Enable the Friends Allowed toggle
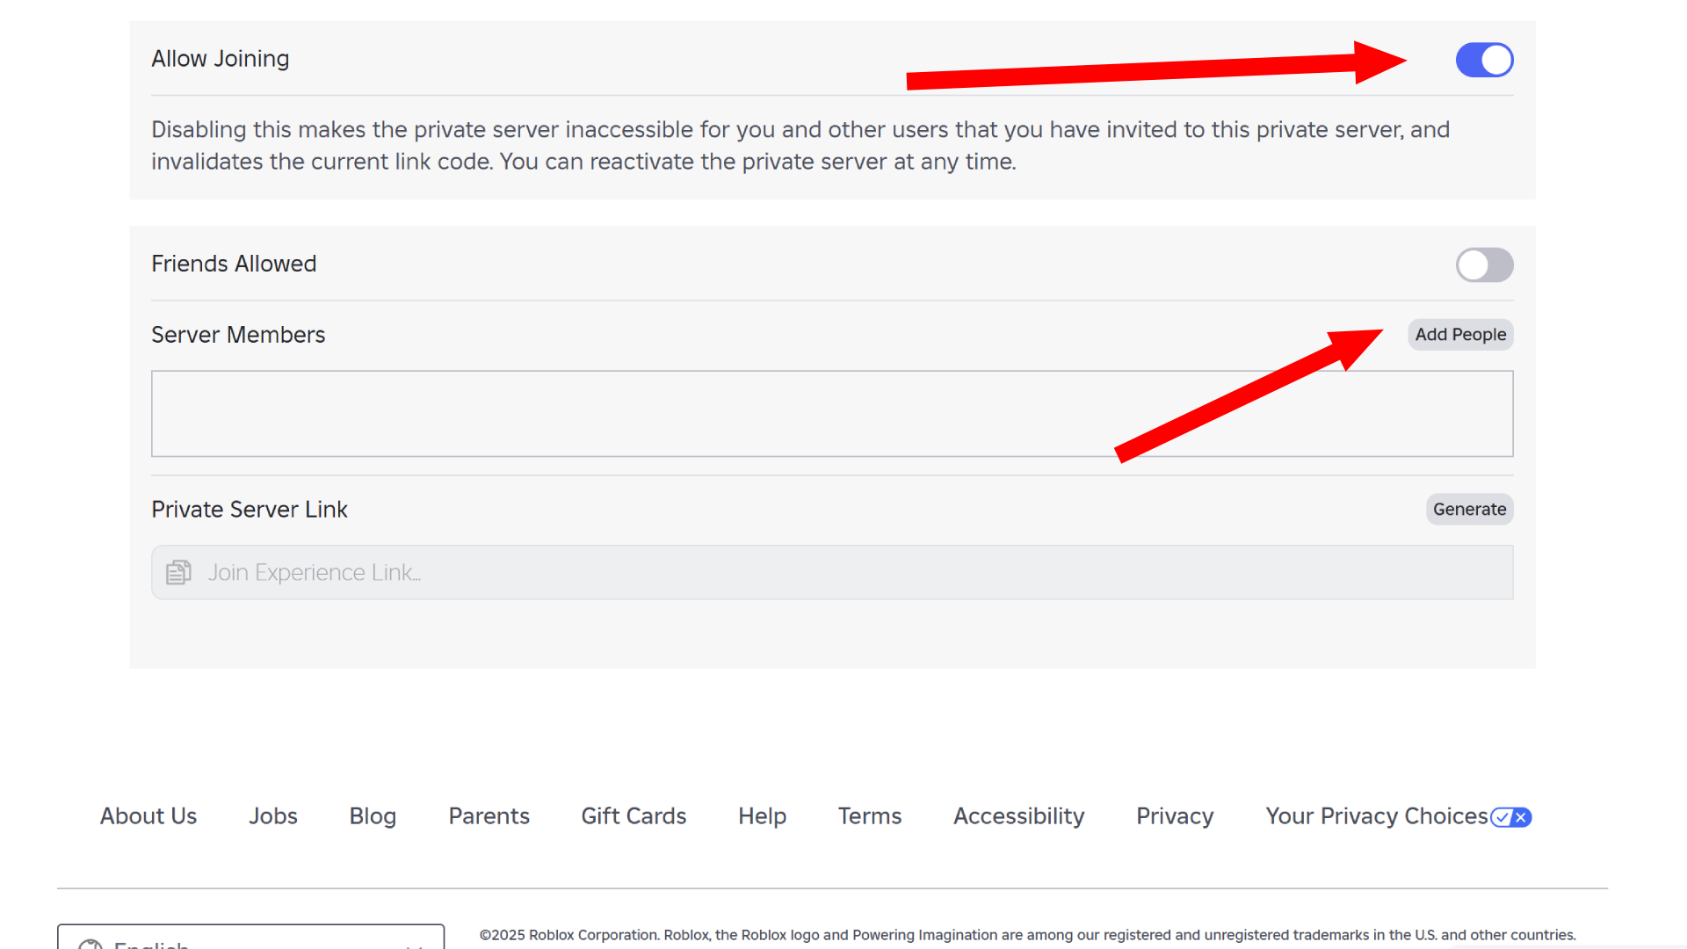Screen dimensions: 1687x949 point(1484,264)
